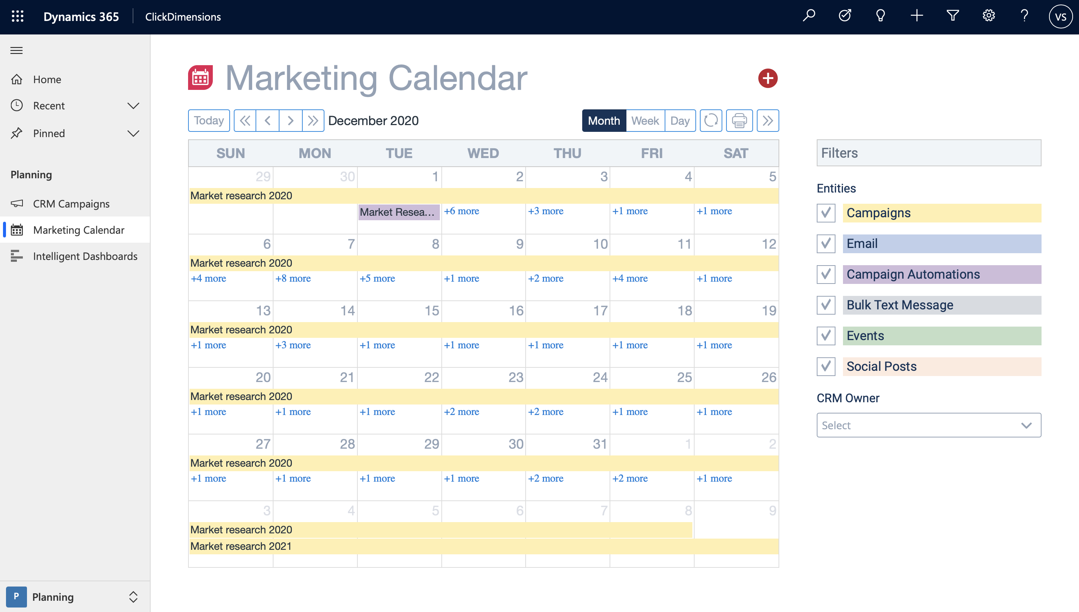Open the CRM Owner Select dropdown
The height and width of the screenshot is (612, 1079).
tap(928, 425)
